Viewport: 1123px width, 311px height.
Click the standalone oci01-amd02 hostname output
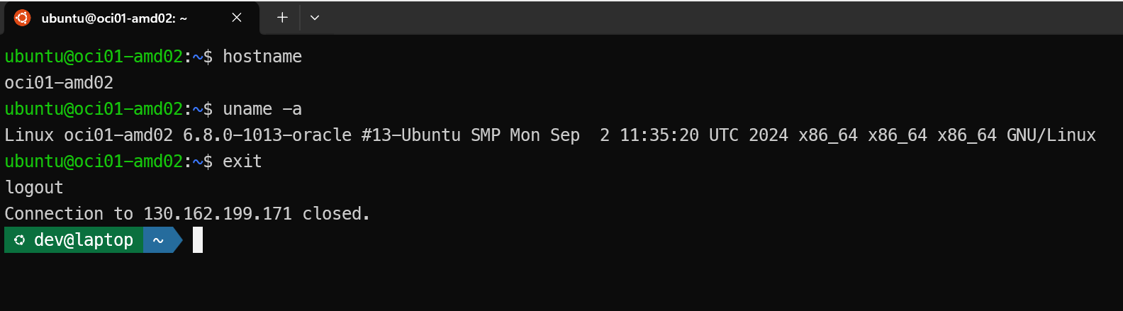[59, 83]
